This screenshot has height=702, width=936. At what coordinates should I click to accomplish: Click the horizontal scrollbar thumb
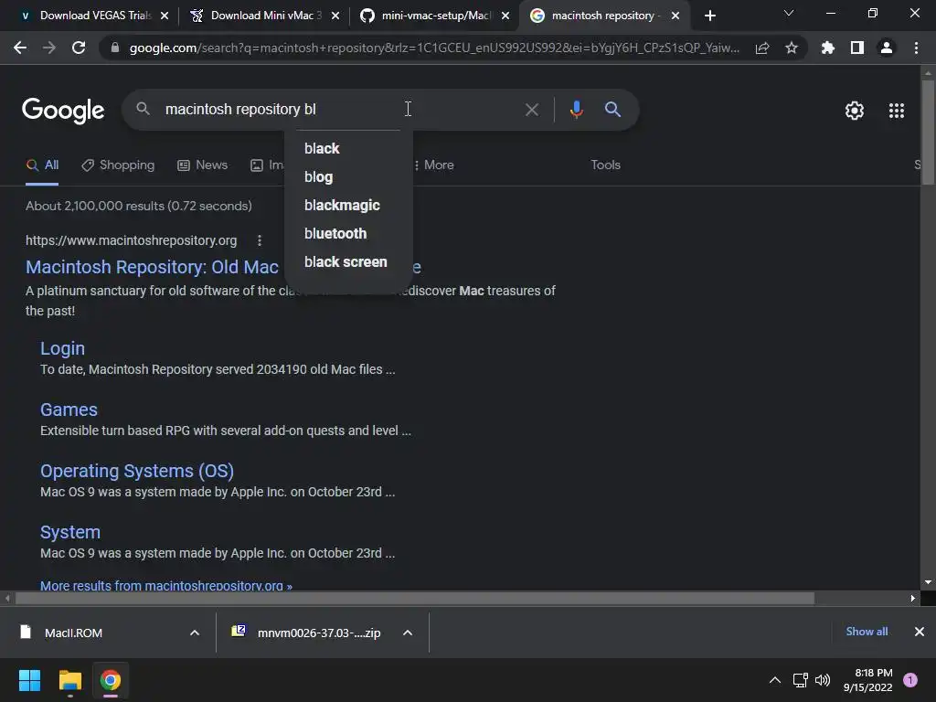click(414, 598)
